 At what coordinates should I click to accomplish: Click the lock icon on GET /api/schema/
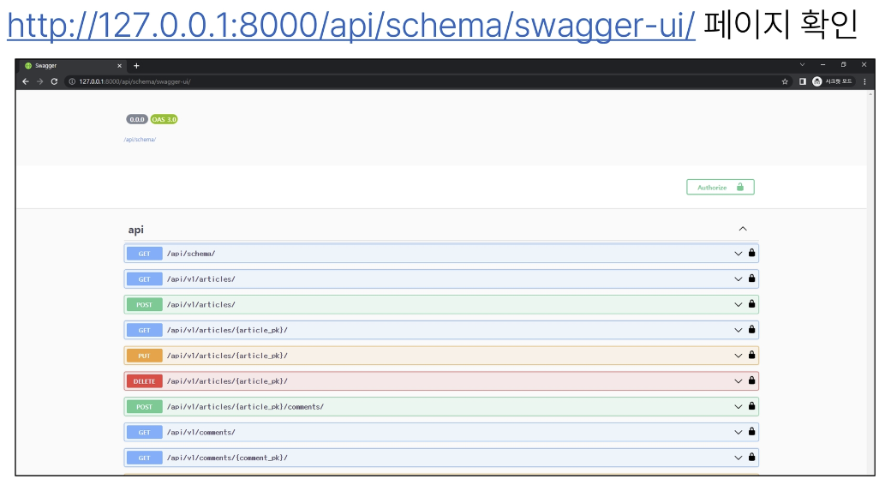click(x=752, y=253)
